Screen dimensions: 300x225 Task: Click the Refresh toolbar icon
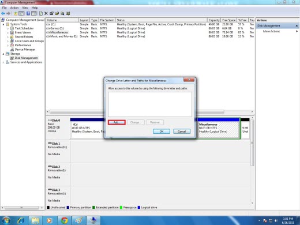(x=41, y=13)
